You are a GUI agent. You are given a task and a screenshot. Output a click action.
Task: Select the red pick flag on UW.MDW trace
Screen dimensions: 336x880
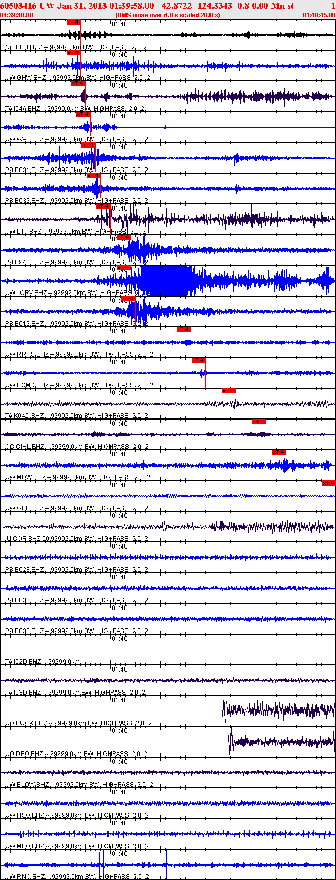pyautogui.click(x=279, y=452)
